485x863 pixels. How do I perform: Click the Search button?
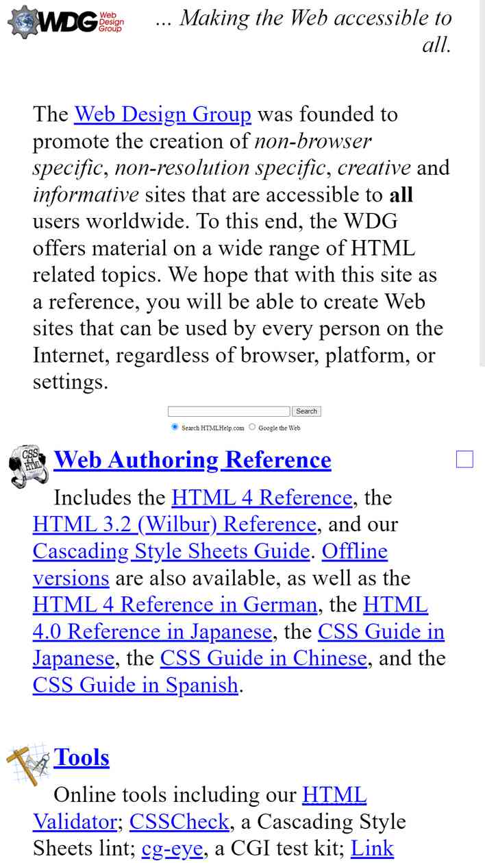(306, 411)
